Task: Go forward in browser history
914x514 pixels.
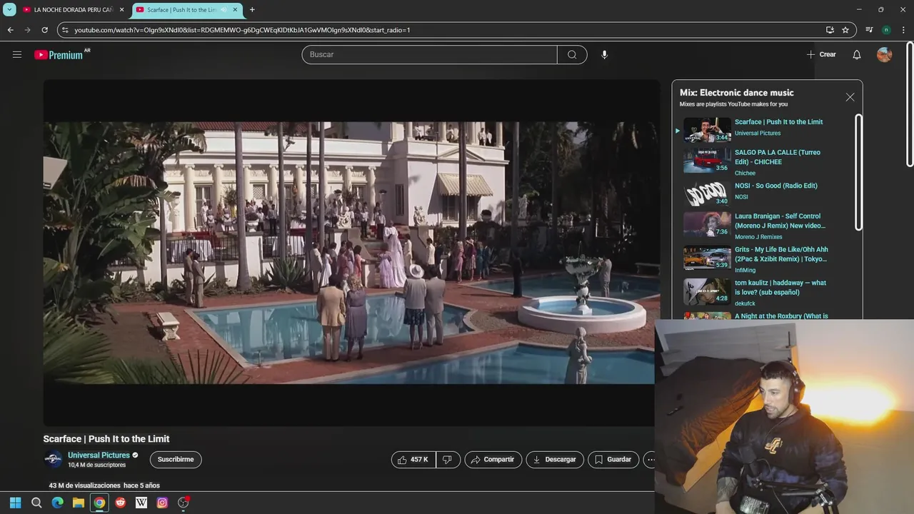Action: (x=27, y=30)
